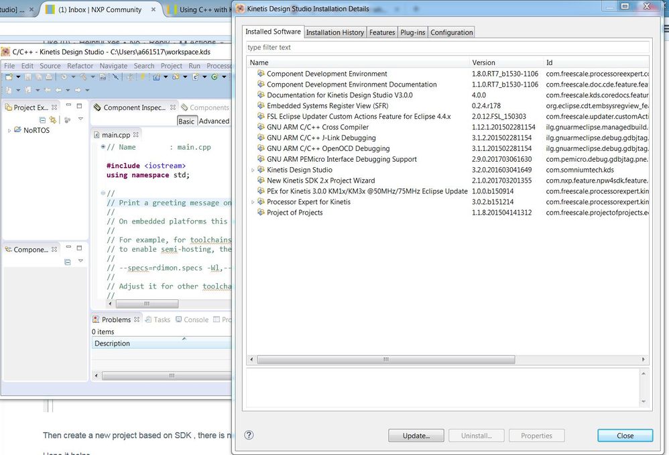Open the hammer Build dropdown arrow

(x=93, y=77)
